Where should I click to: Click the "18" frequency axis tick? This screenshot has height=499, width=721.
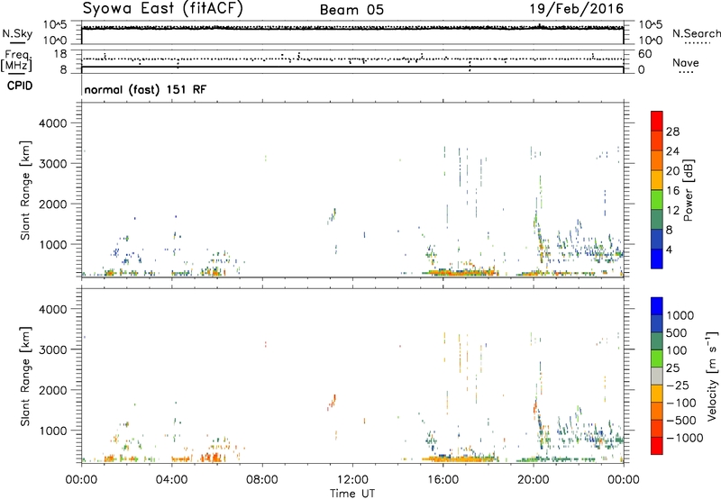point(60,54)
